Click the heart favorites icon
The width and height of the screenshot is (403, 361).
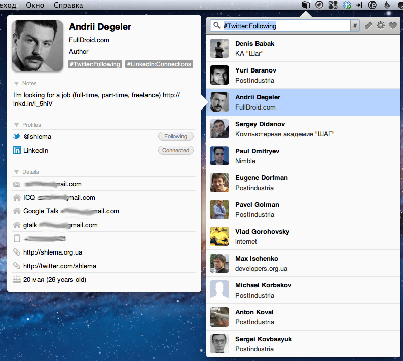tap(392, 25)
